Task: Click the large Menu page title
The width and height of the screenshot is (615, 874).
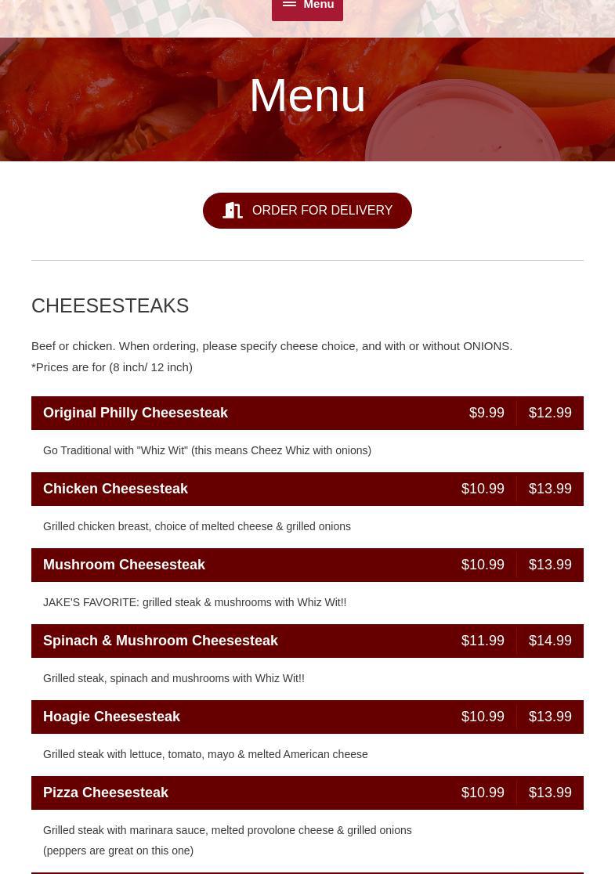Action: point(307,96)
